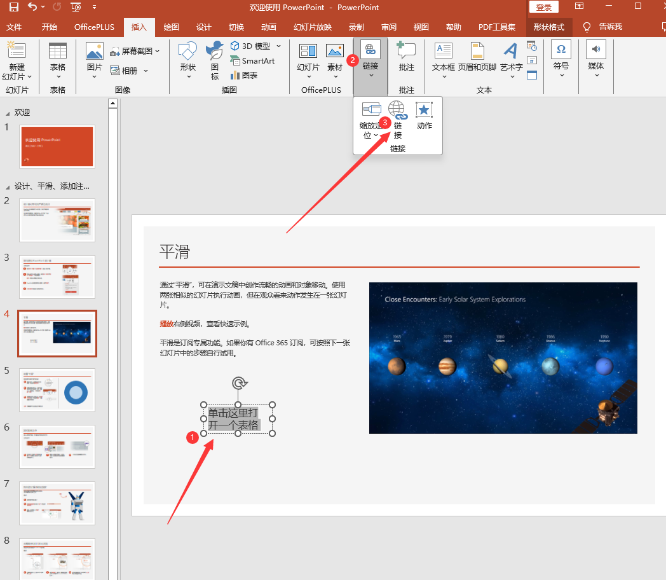The width and height of the screenshot is (666, 580).
Task: Switch to the 幻灯片放映 tab
Action: (313, 27)
